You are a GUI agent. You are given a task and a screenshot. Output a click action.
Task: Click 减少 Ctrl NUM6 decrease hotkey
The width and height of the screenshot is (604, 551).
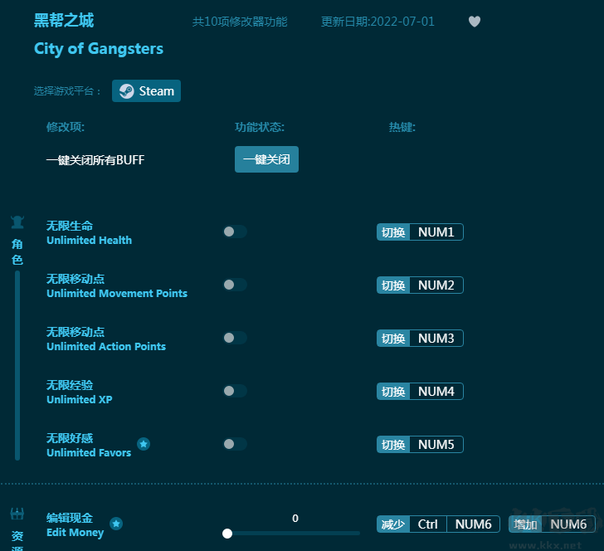(438, 524)
